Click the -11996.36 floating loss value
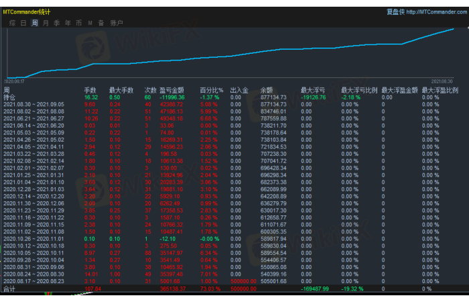469x302 pixels. point(172,97)
